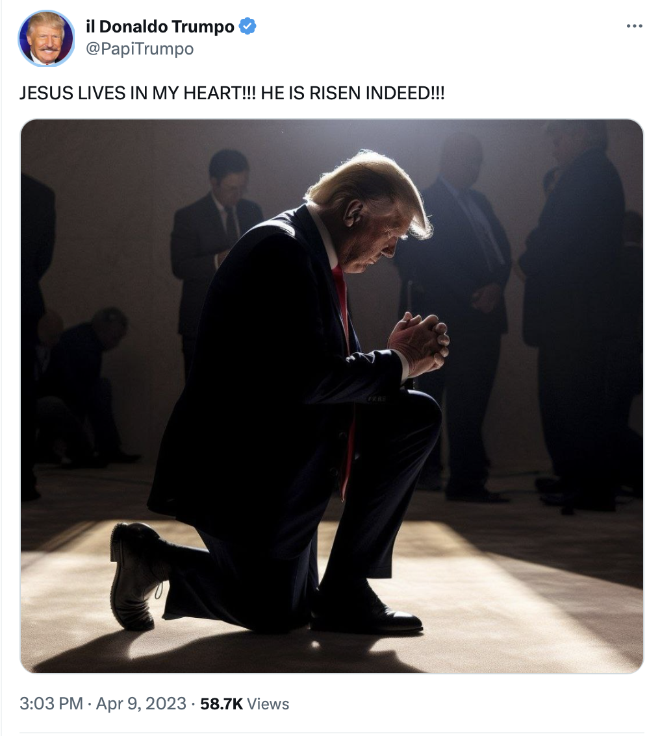Open the round profile avatar picture

coord(46,38)
